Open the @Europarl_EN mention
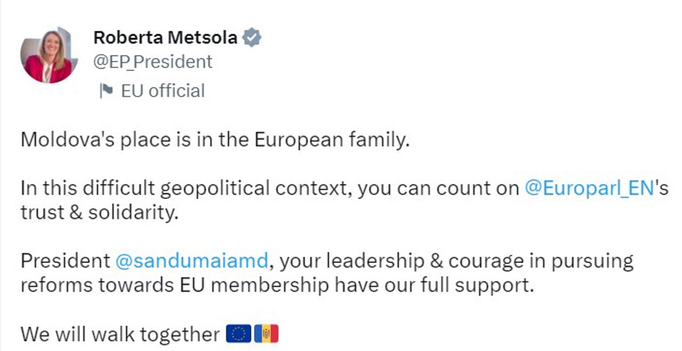Image resolution: width=682 pixels, height=351 pixels. pos(589,189)
